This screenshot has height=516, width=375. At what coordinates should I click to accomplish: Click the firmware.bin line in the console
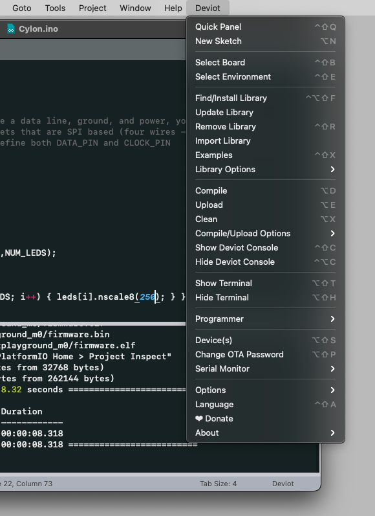pyautogui.click(x=55, y=335)
